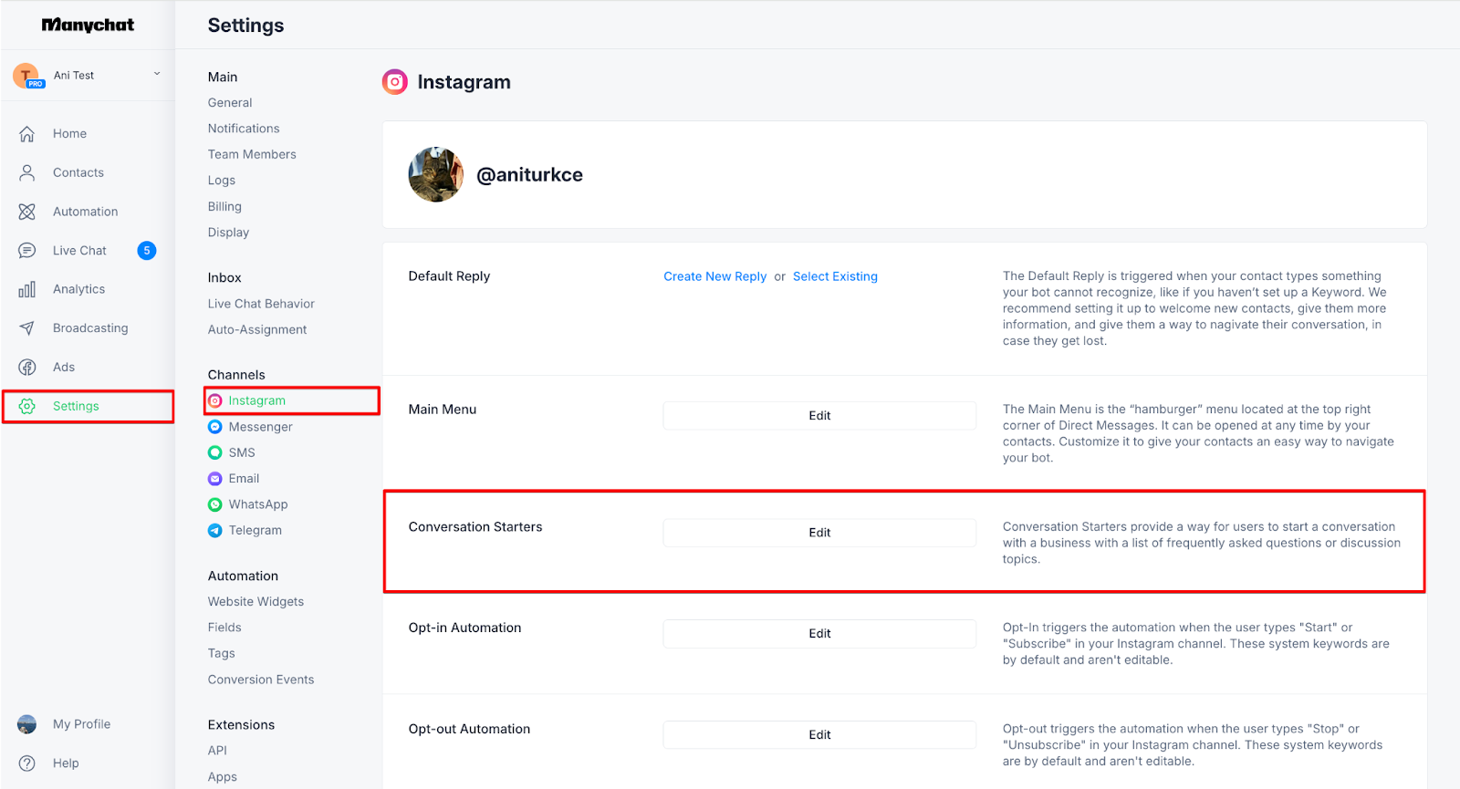Click the @aniturkce profile picture
This screenshot has width=1460, height=789.
(436, 174)
